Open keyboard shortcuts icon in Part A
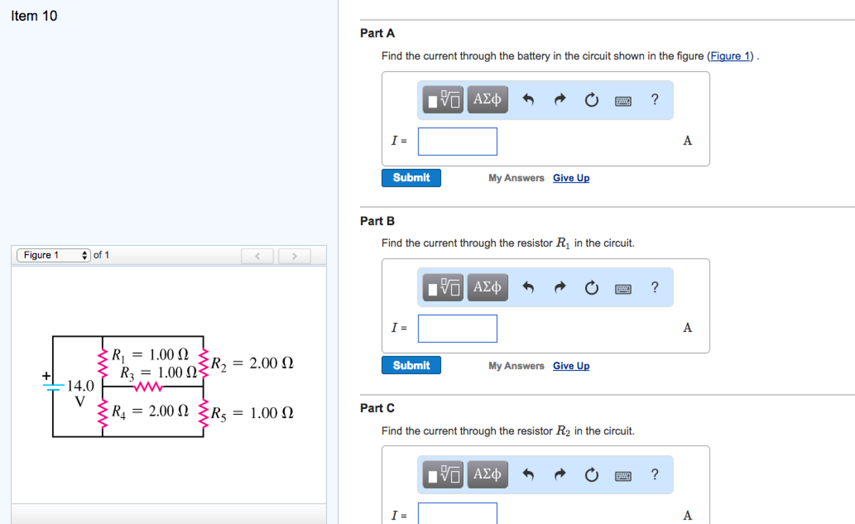The image size is (855, 524). 623,101
